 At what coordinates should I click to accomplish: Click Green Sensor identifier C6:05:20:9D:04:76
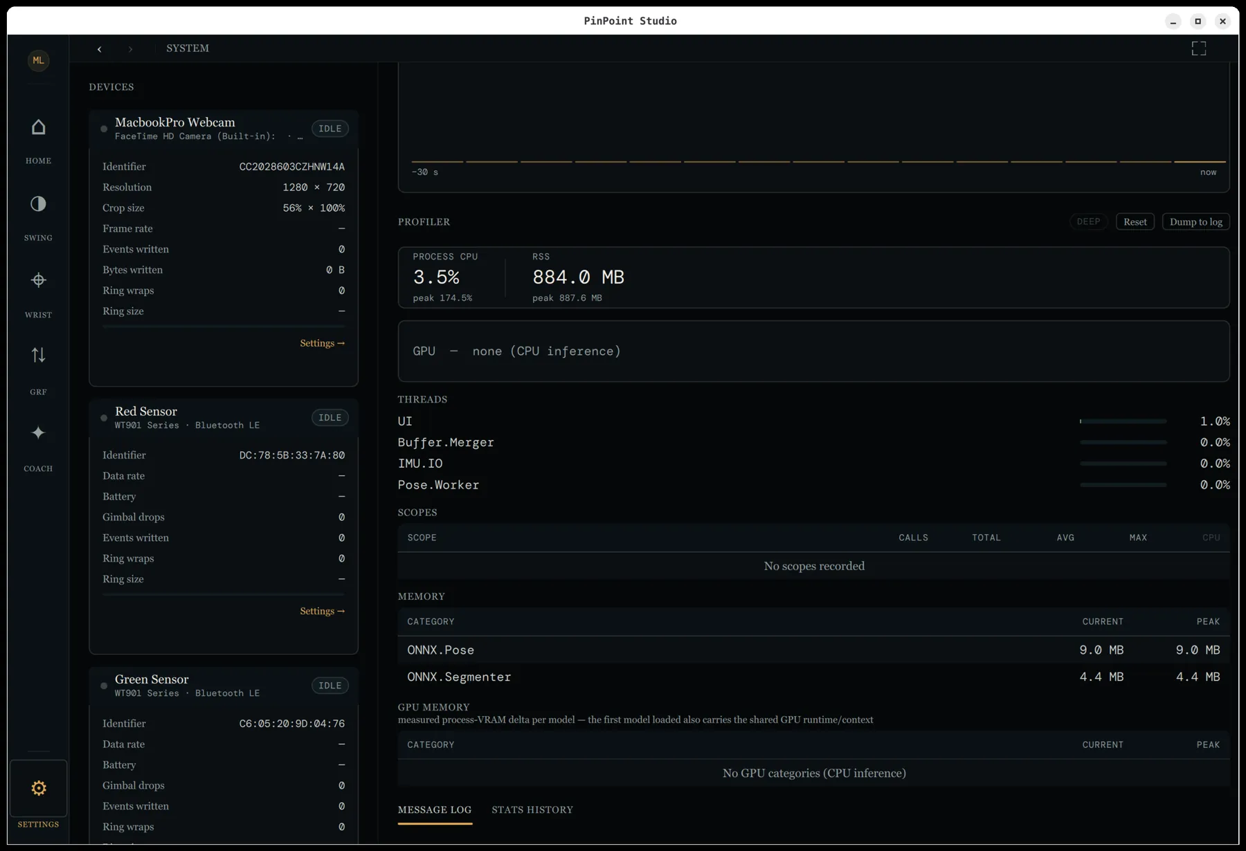pos(291,724)
